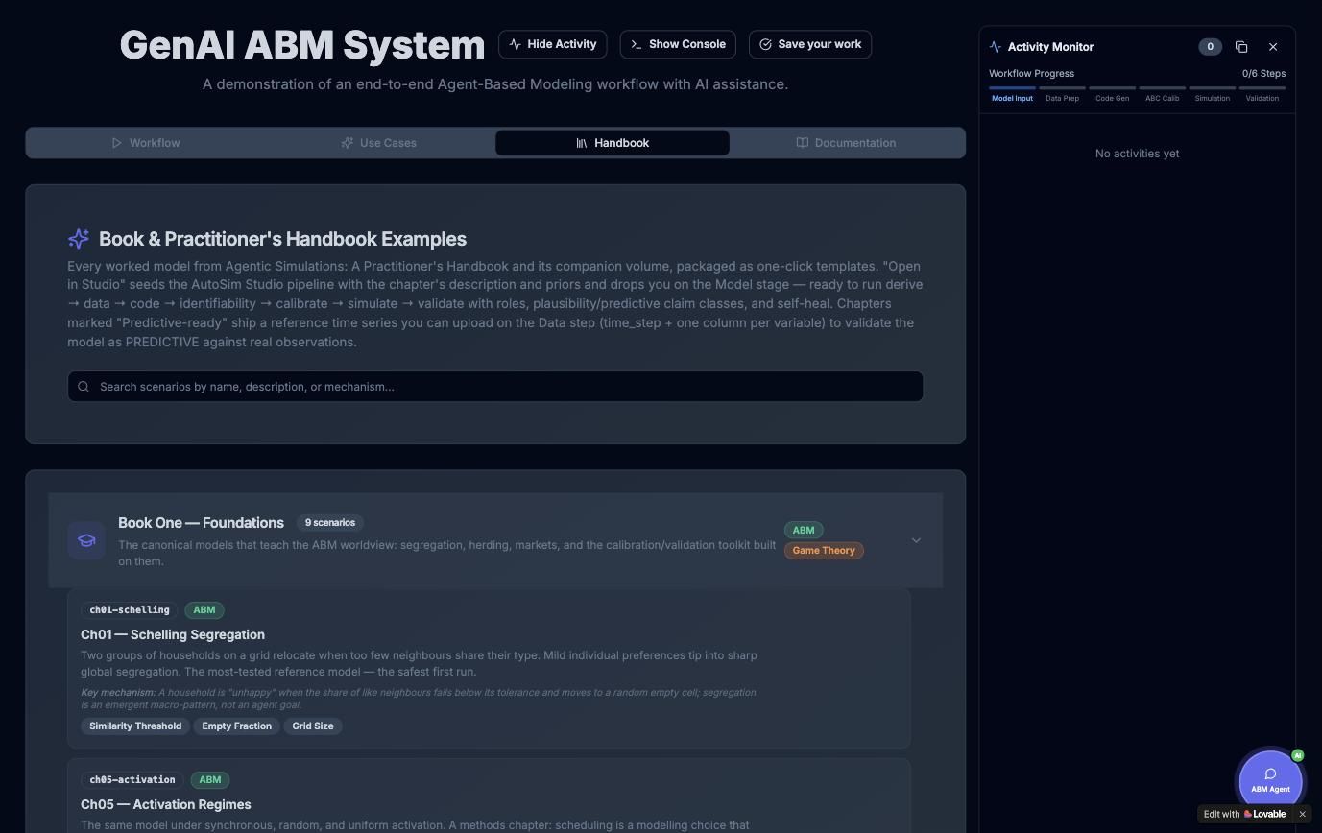The width and height of the screenshot is (1322, 833).
Task: Click the ch01-schelling code tag
Action: [x=129, y=610]
